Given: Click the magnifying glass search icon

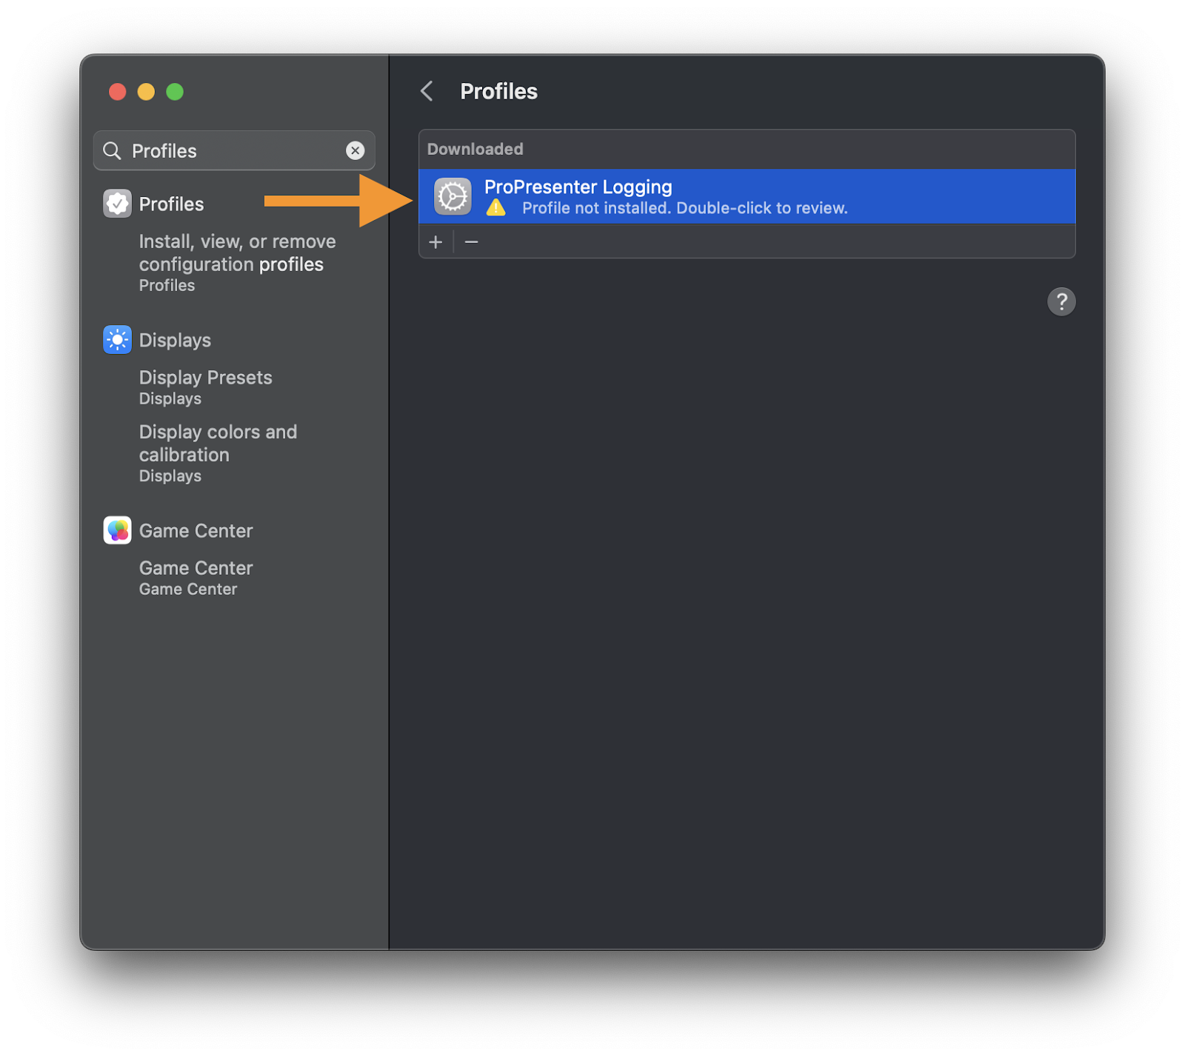Looking at the screenshot, I should 112,150.
